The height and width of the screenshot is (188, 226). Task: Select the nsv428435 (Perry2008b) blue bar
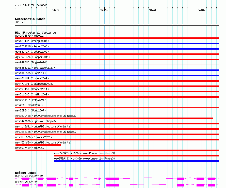pyautogui.click(x=117, y=44)
